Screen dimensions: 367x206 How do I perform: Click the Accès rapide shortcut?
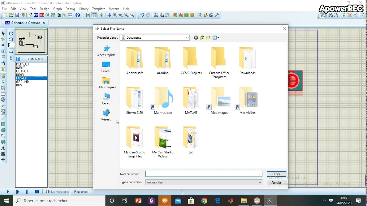coord(106,51)
